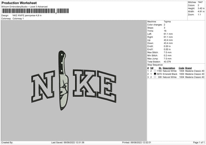Viewport: 206px width, 145px height.
Task: Click the white swatch in stop row 3
Action: pos(155,77)
